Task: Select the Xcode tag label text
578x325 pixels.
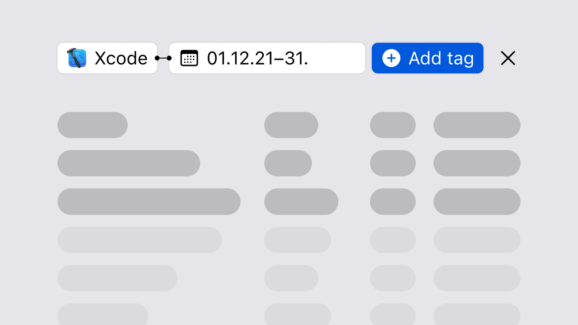Action: pos(121,58)
